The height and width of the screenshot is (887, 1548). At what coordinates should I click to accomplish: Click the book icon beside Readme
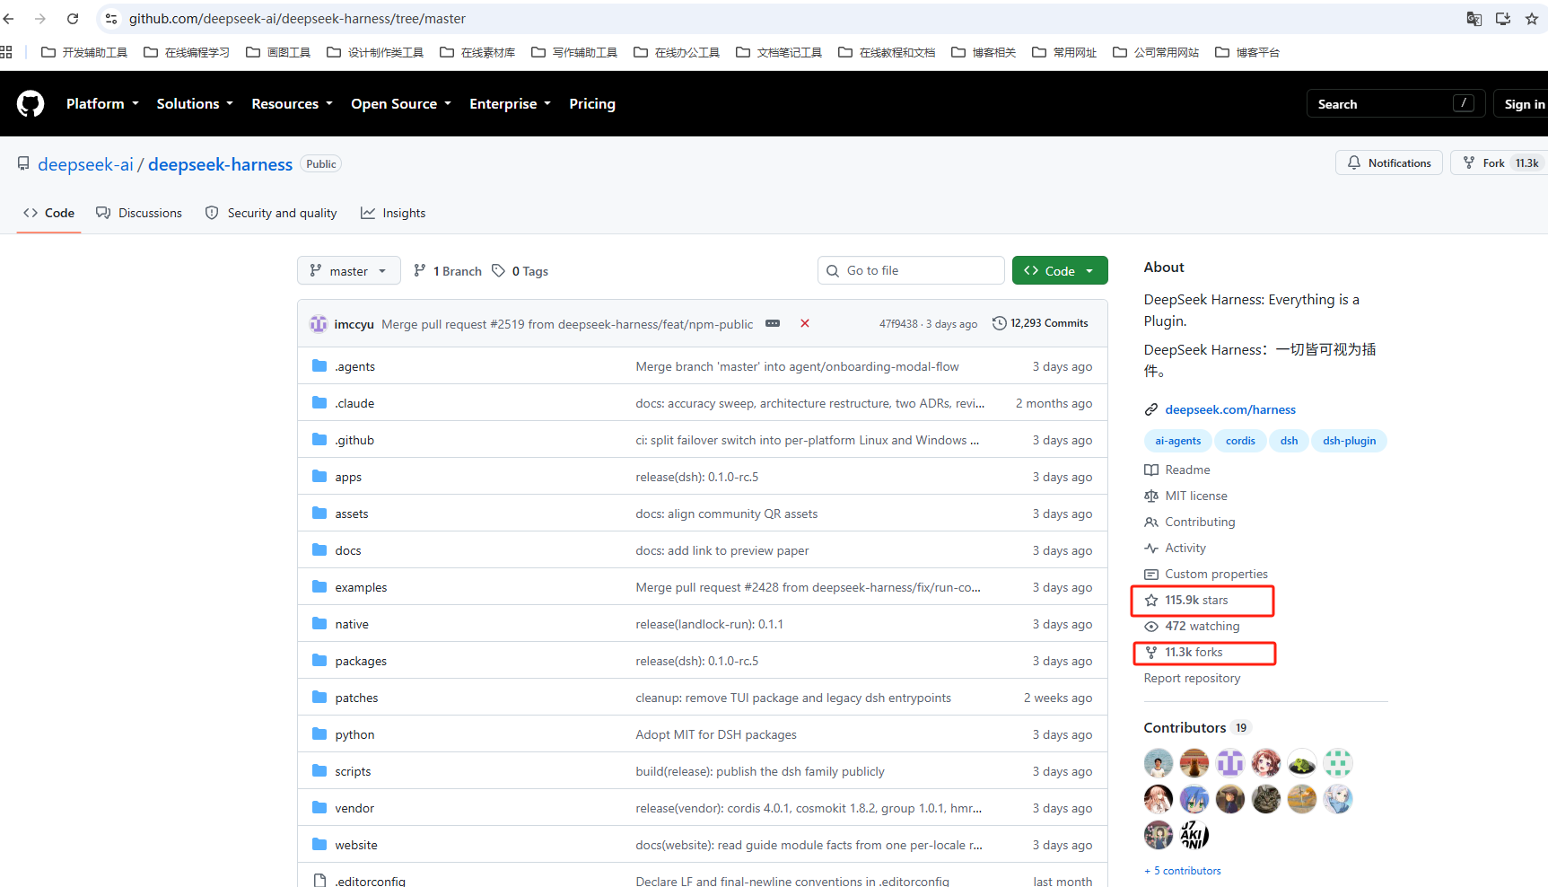click(1151, 470)
